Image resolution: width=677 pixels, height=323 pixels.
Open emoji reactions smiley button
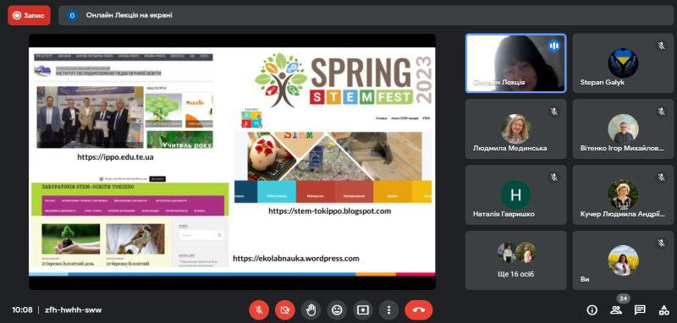(337, 309)
